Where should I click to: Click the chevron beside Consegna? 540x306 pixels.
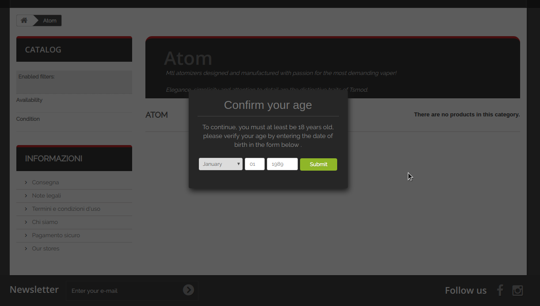click(x=26, y=183)
